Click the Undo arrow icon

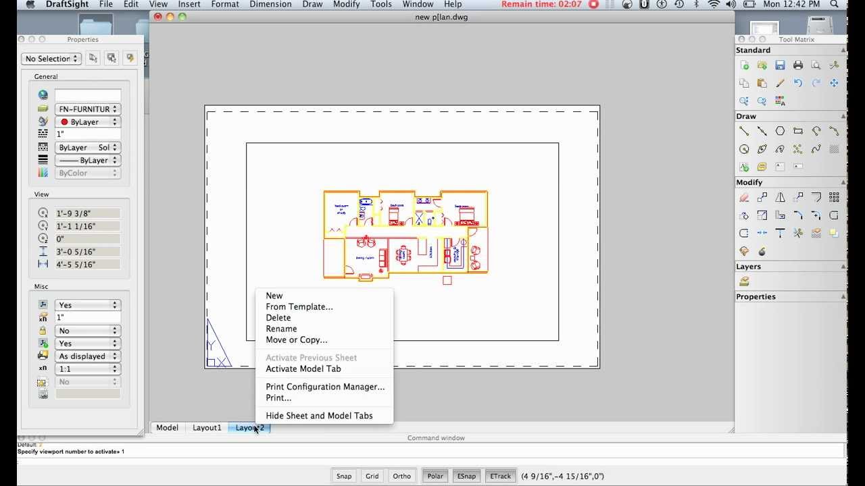point(798,83)
